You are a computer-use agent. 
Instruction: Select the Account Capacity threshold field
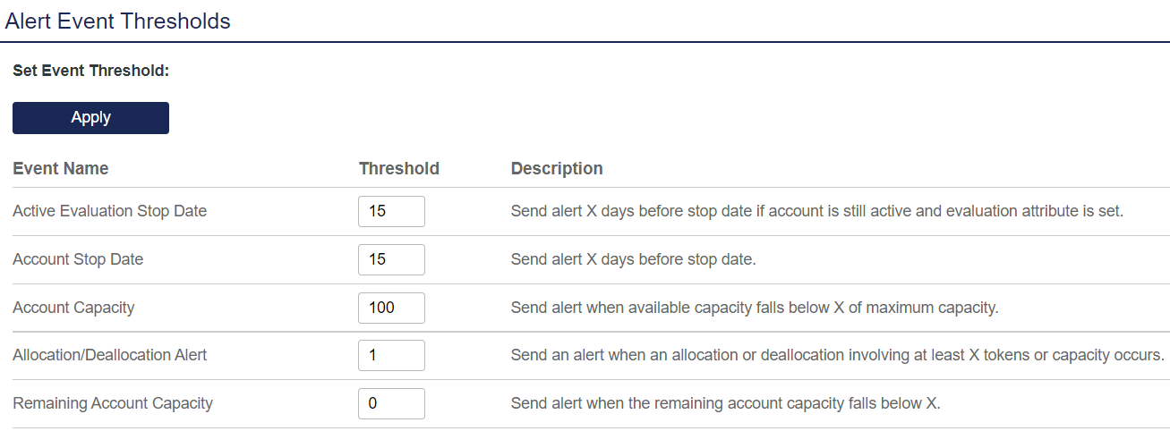coord(391,308)
